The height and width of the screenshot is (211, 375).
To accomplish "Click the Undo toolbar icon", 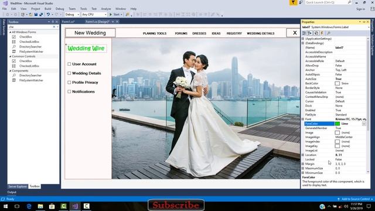I will pos(48,15).
